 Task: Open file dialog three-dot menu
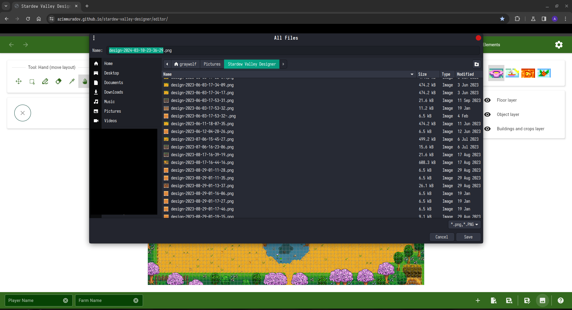[x=94, y=38]
